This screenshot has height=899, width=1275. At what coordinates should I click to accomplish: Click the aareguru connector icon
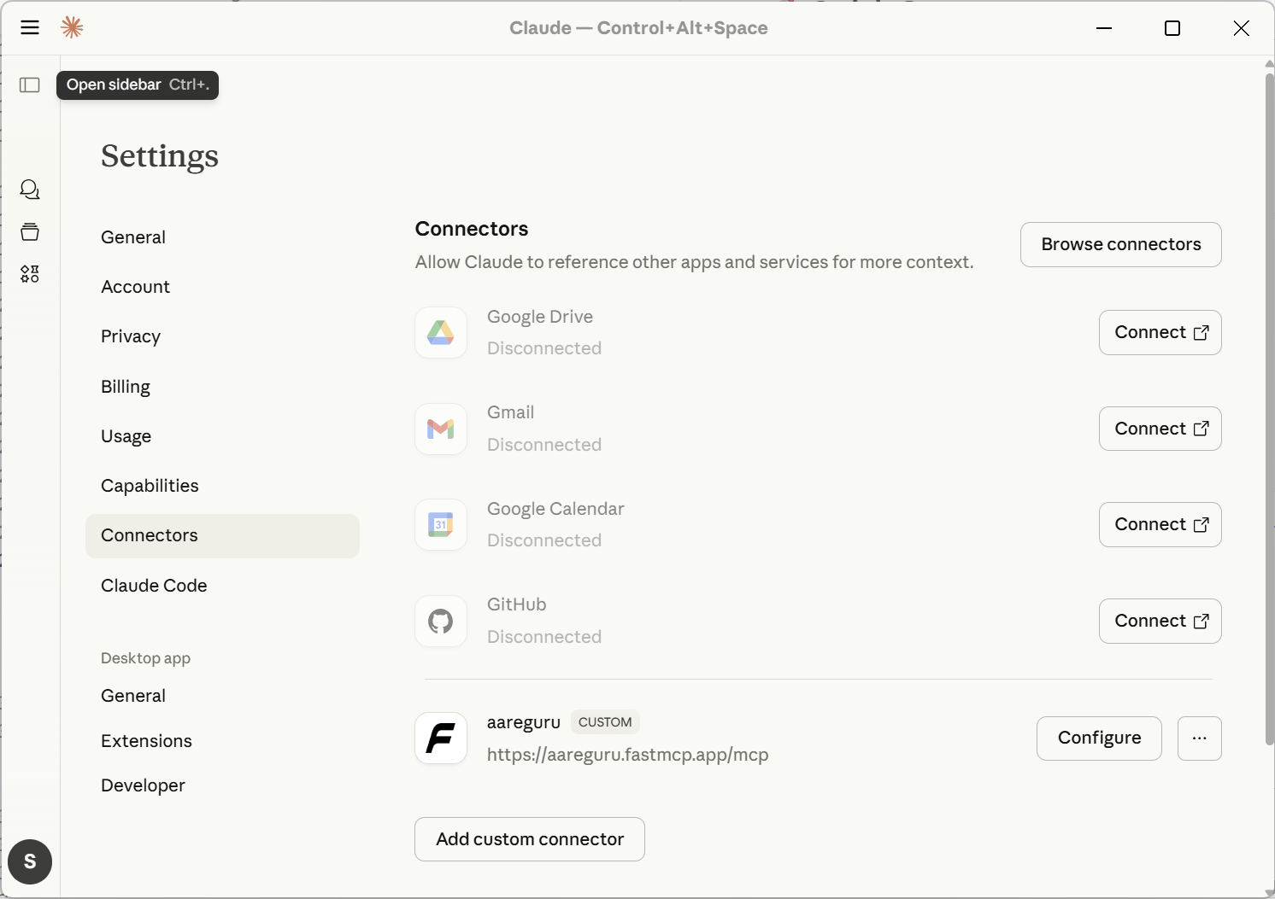[441, 738]
